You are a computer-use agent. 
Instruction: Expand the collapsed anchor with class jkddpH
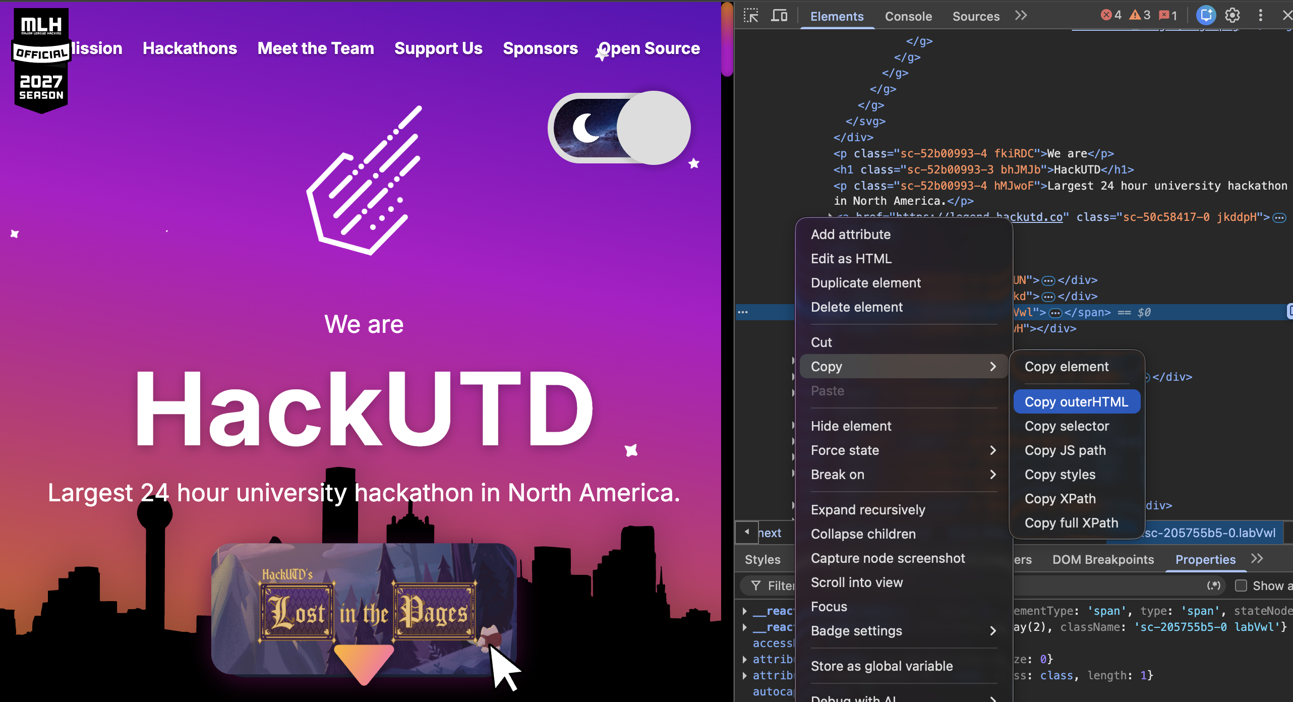point(1279,217)
